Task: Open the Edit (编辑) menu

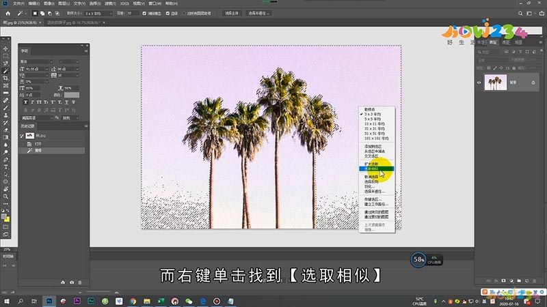Action: pos(34,3)
